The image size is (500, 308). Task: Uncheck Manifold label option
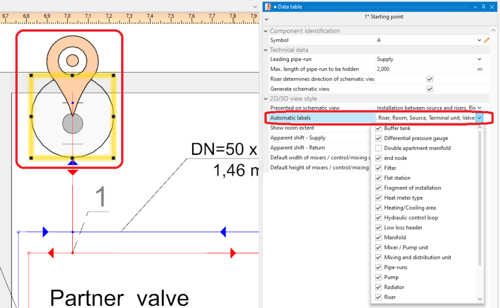pos(378,238)
